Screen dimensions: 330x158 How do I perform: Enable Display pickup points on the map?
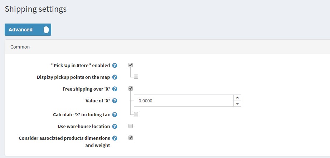point(136,77)
